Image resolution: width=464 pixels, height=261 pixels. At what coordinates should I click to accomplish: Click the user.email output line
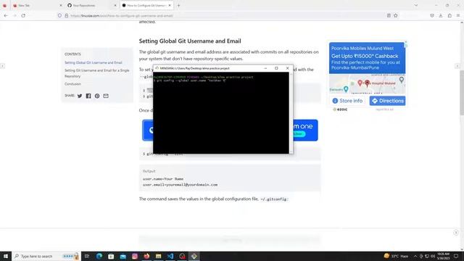(x=180, y=185)
